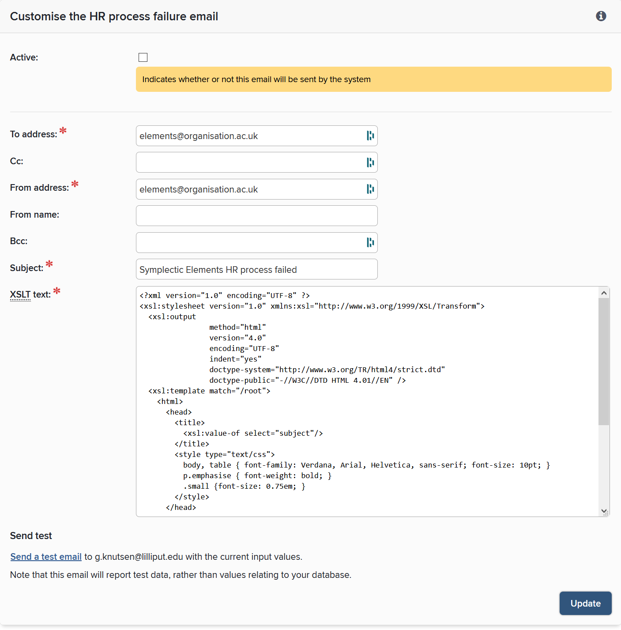Click the icon inside the Cc field
Screen dimensions: 621x630
click(x=370, y=162)
